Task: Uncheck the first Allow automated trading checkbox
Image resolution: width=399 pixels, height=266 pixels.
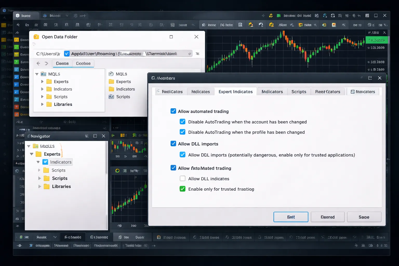Action: [173, 111]
